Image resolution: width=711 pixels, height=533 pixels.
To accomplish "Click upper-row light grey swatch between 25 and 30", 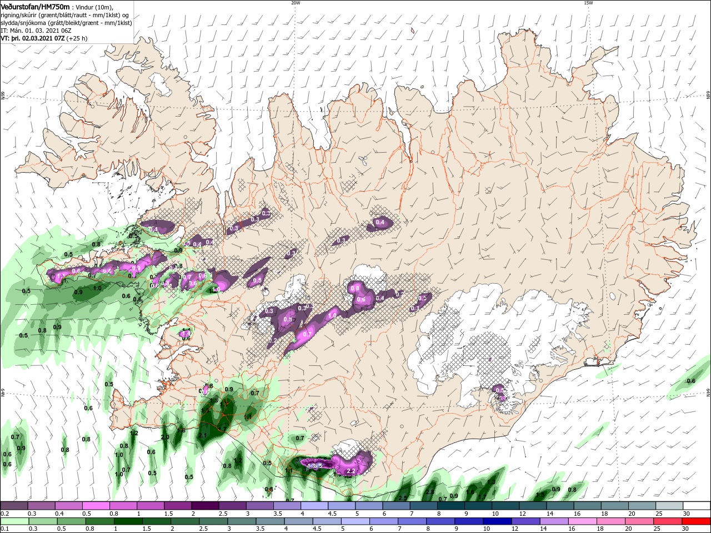I will [670, 506].
